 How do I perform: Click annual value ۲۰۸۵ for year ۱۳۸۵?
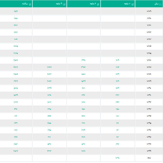click(16, 53)
